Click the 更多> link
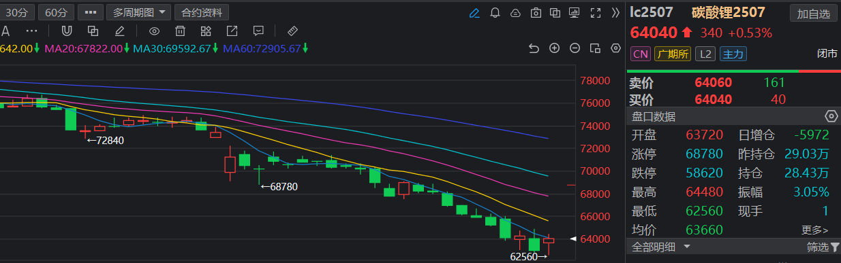Viewport: 841px width, 263px height. tap(815, 230)
